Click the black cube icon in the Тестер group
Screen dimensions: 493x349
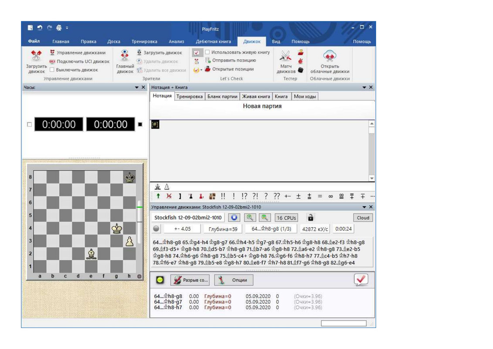[301, 70]
